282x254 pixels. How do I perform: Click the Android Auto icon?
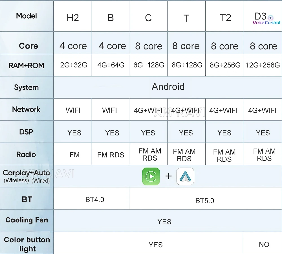tap(185, 176)
